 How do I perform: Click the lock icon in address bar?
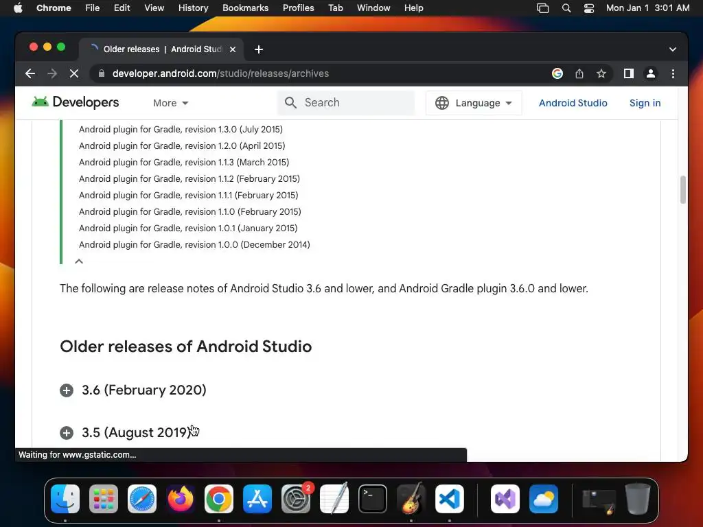click(x=102, y=73)
